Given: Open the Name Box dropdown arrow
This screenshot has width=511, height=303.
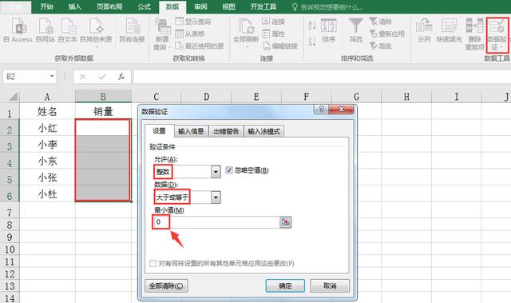Looking at the screenshot, I should 52,76.
